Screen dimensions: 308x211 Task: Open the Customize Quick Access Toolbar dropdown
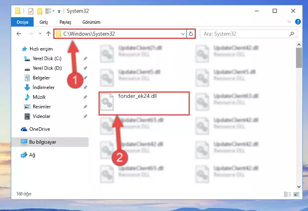(59, 12)
